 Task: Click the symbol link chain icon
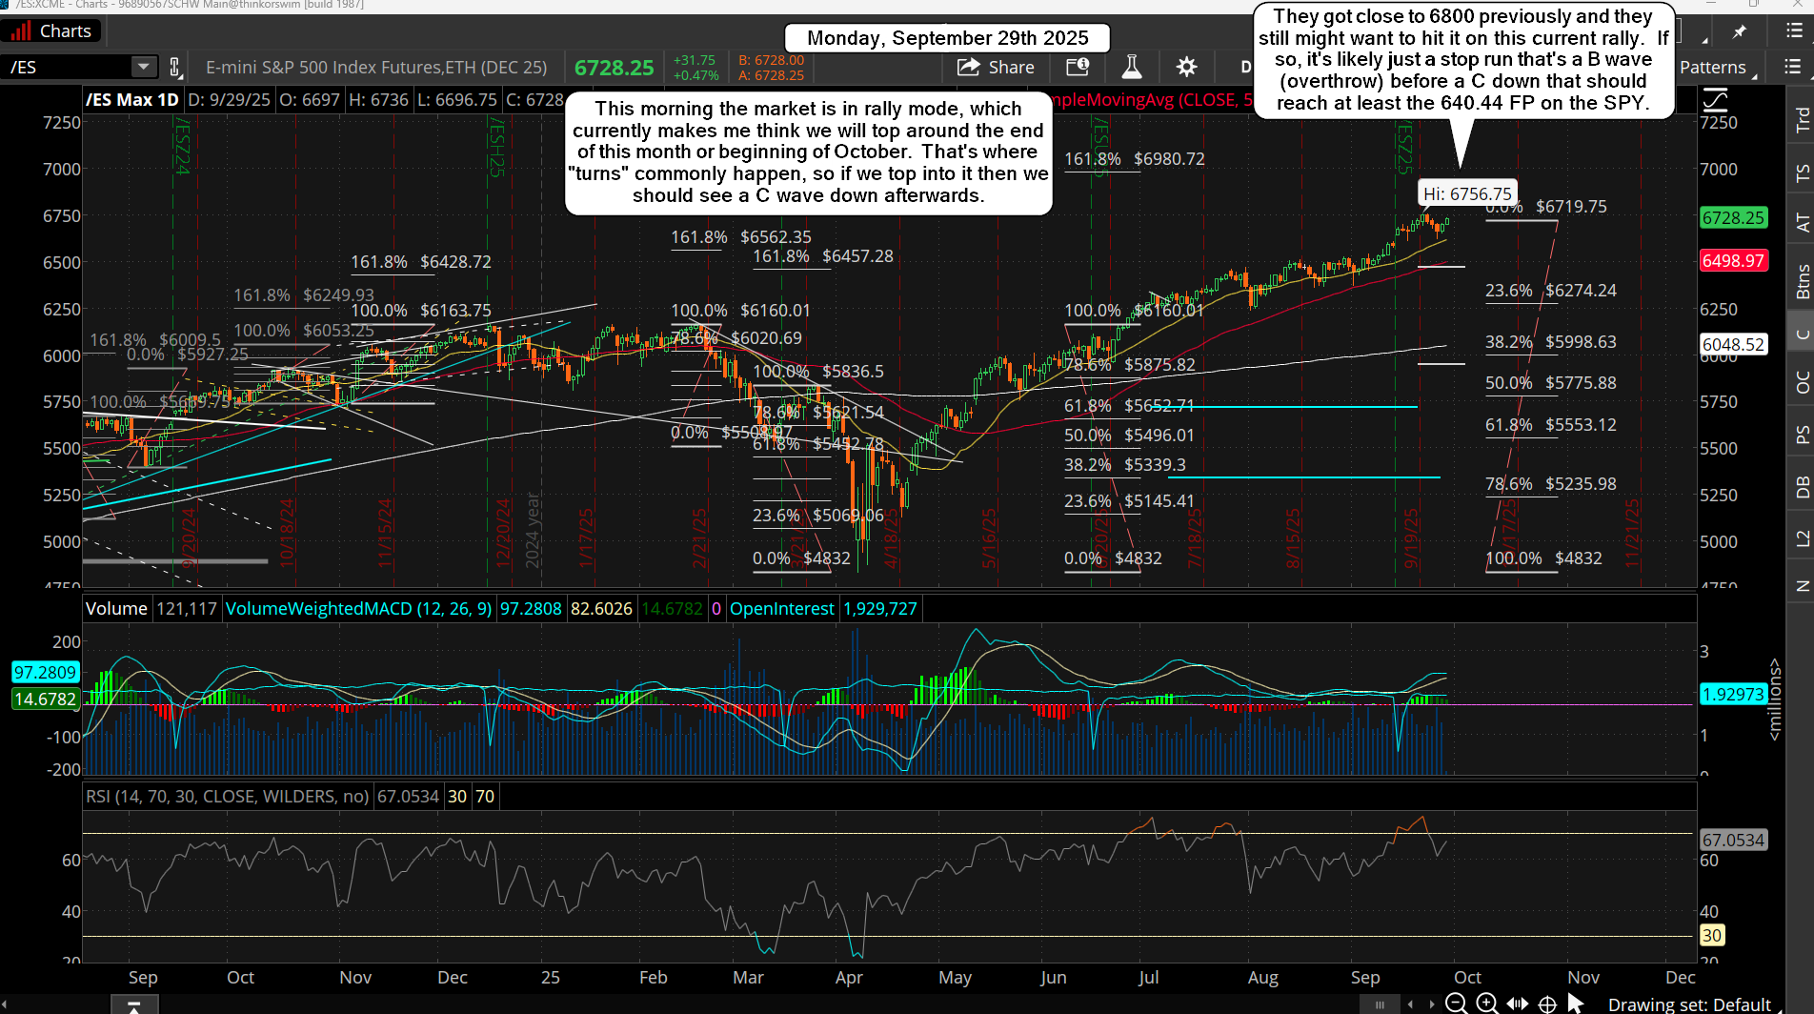point(175,67)
